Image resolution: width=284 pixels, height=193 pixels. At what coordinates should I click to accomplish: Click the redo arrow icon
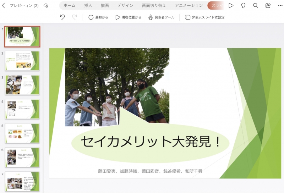tap(74, 17)
